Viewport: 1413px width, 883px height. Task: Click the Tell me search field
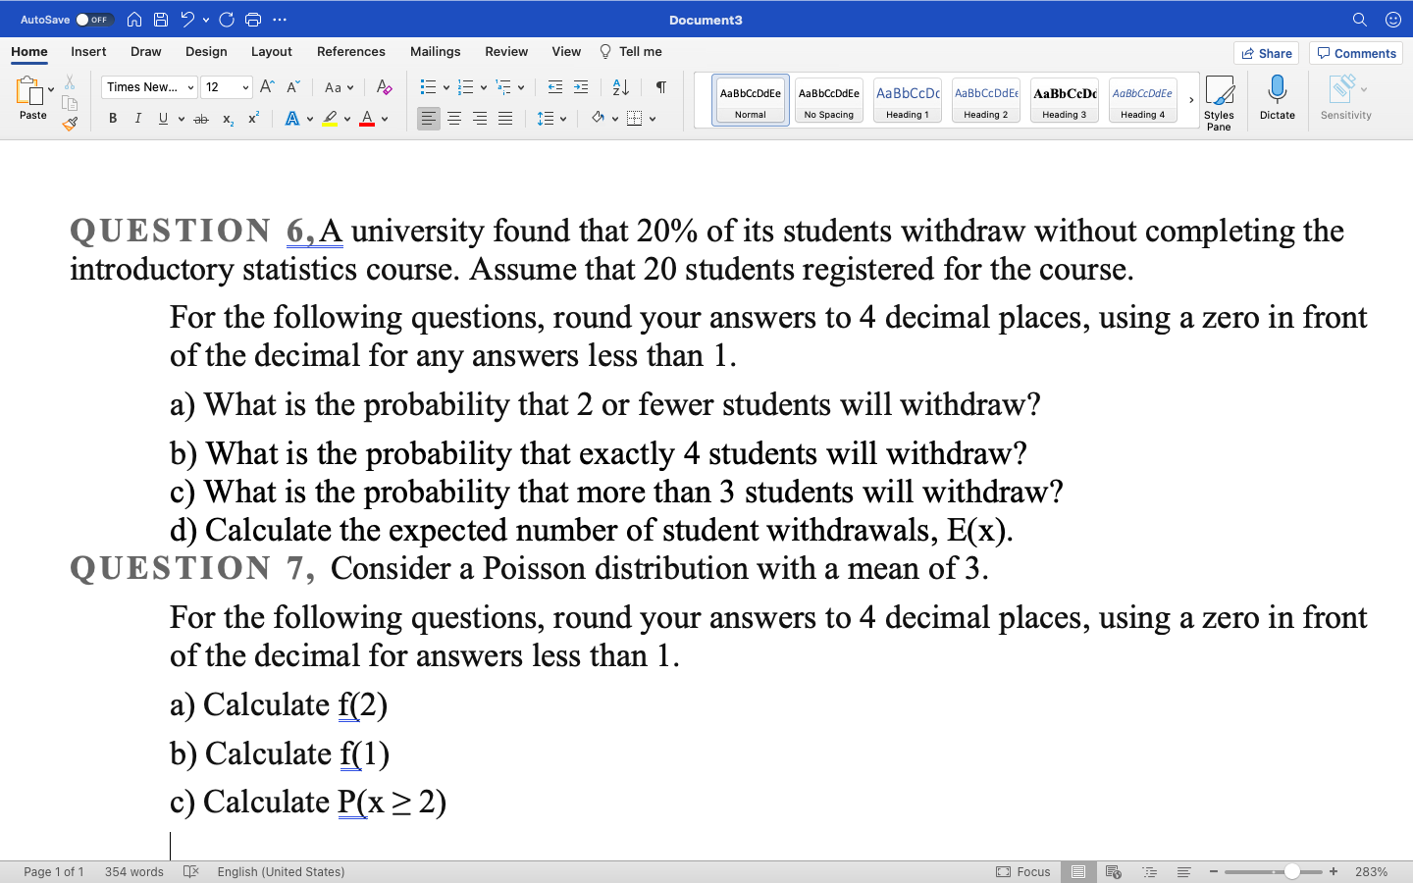coord(631,51)
